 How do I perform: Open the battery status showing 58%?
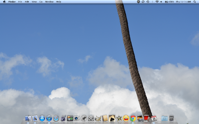(x=169, y=2)
